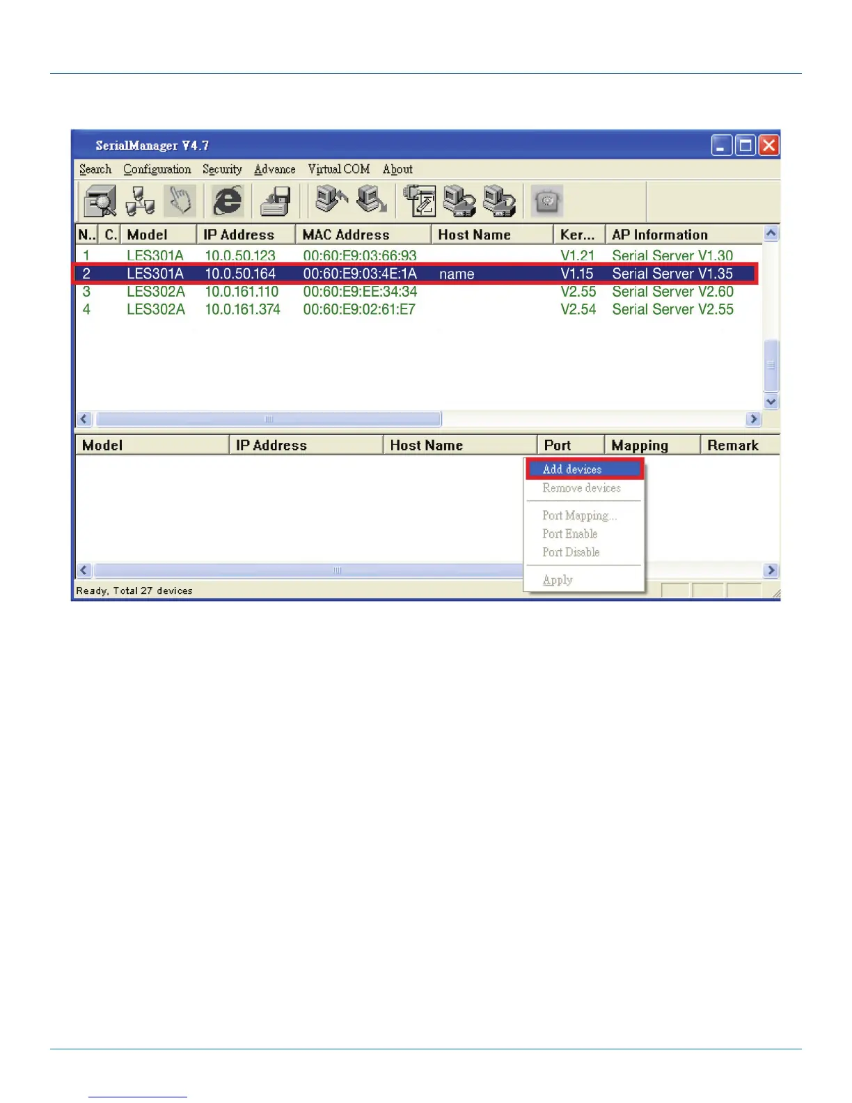Click device list vertical scrollbar thumb
Screen dimensions: 852x1103
click(x=771, y=366)
